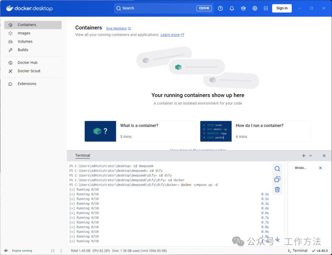
Task: Click the Sign in button
Action: (282, 8)
